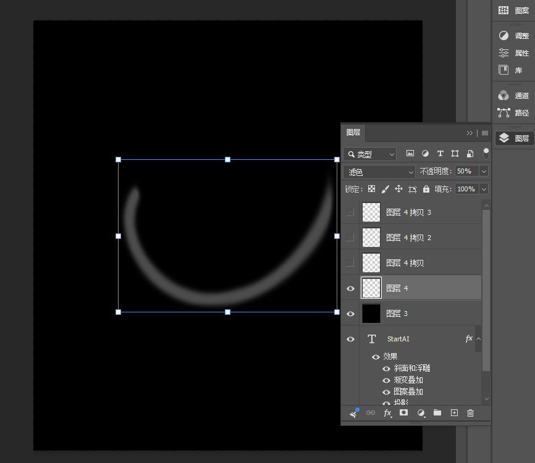The width and height of the screenshot is (535, 463).
Task: Open the 通道 channels panel
Action: 513,96
